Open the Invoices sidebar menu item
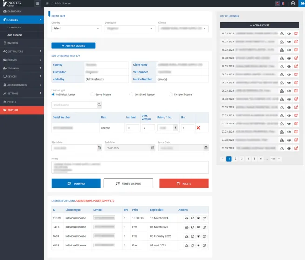Screen dimensions: 305x260 coord(22,43)
